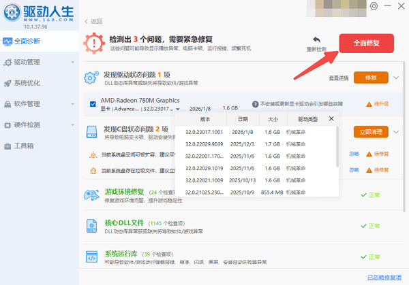Click 正常 checkmark for 核心DLL文件
409x285 pixels.
363,226
